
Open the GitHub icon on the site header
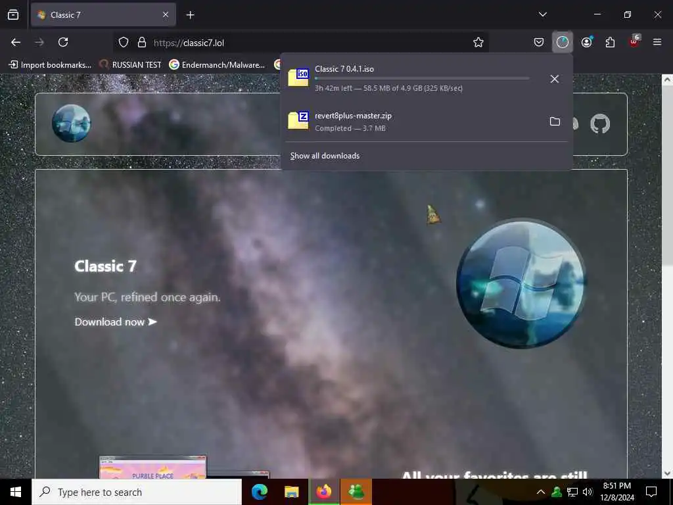600,124
